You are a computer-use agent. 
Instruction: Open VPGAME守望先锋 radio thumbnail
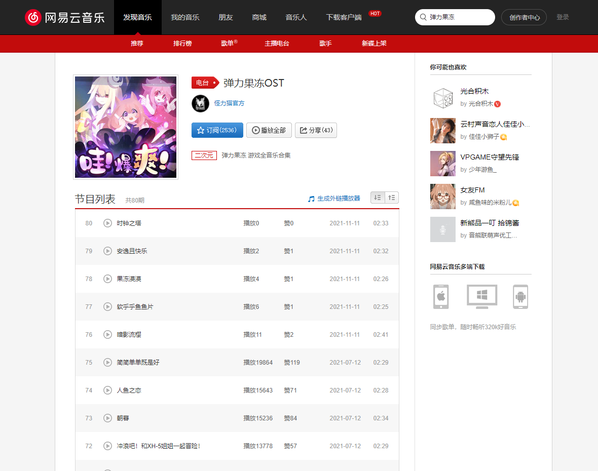click(x=443, y=164)
